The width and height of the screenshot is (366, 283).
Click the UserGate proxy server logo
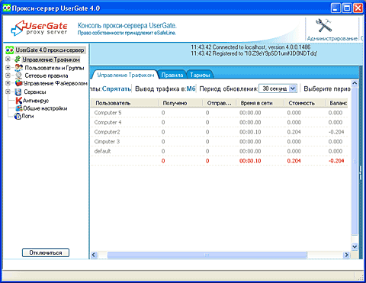point(40,28)
